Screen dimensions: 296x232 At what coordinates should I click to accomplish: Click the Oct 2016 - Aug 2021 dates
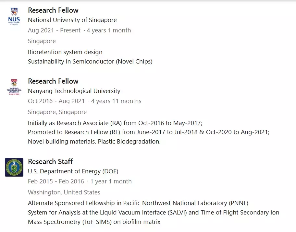[x=56, y=101]
